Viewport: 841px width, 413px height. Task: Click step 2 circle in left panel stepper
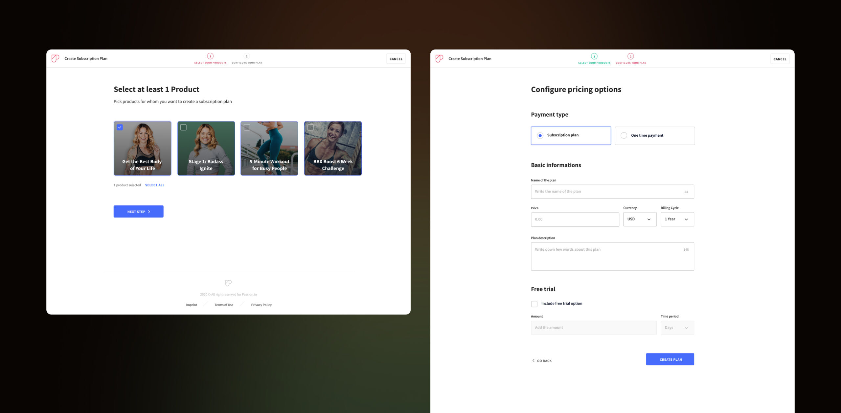247,56
